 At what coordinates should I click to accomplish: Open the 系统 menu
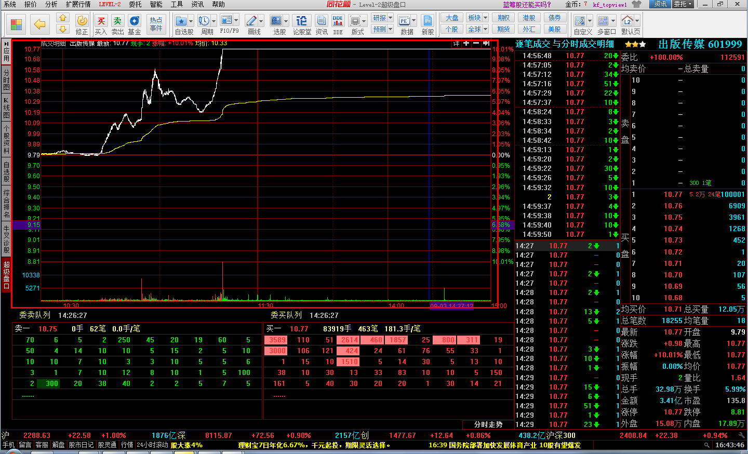(x=10, y=4)
